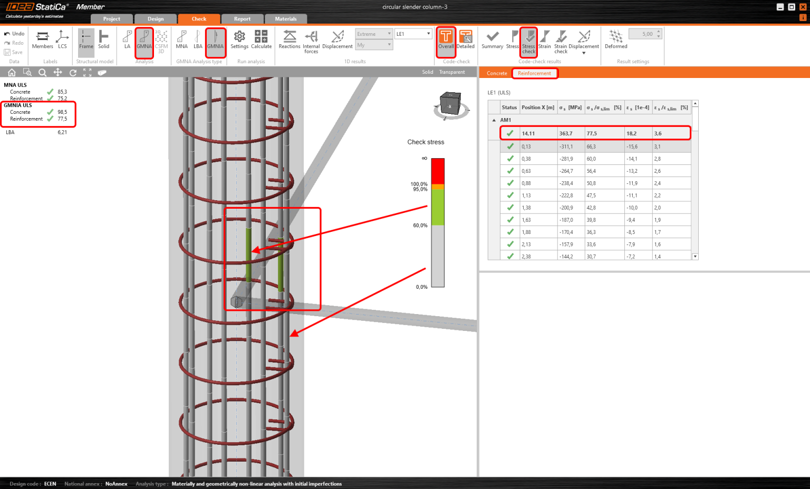Open the Overall code-check view

tap(446, 41)
